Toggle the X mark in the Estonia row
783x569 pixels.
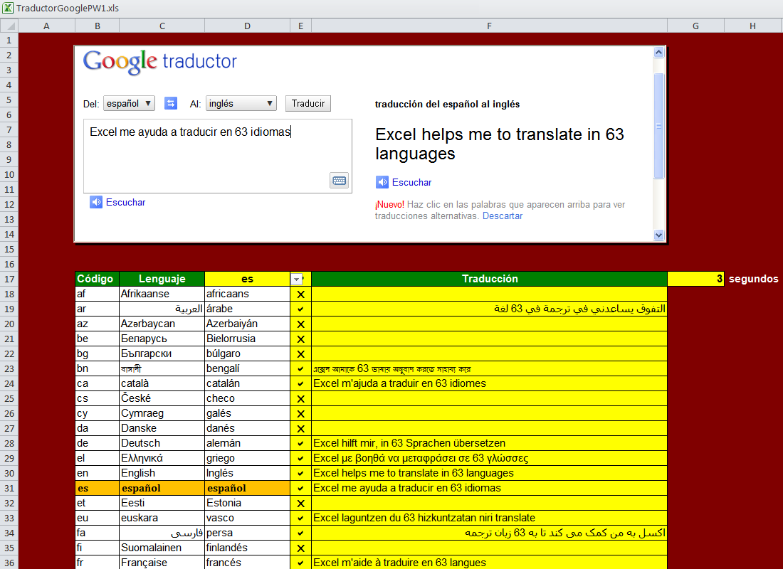[x=300, y=503]
